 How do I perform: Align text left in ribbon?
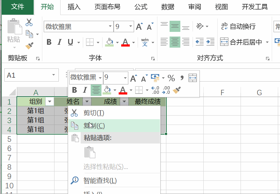coord(164,42)
